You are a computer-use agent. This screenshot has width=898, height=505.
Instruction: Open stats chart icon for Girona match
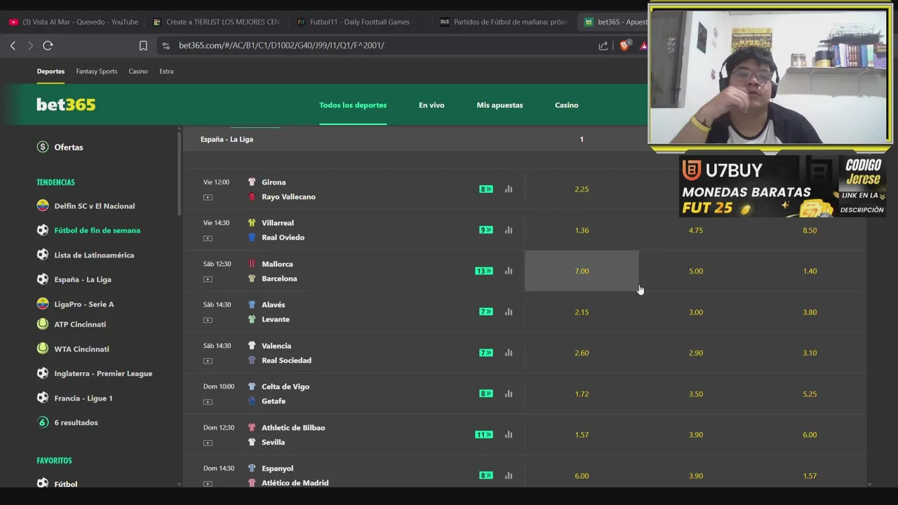pos(509,189)
